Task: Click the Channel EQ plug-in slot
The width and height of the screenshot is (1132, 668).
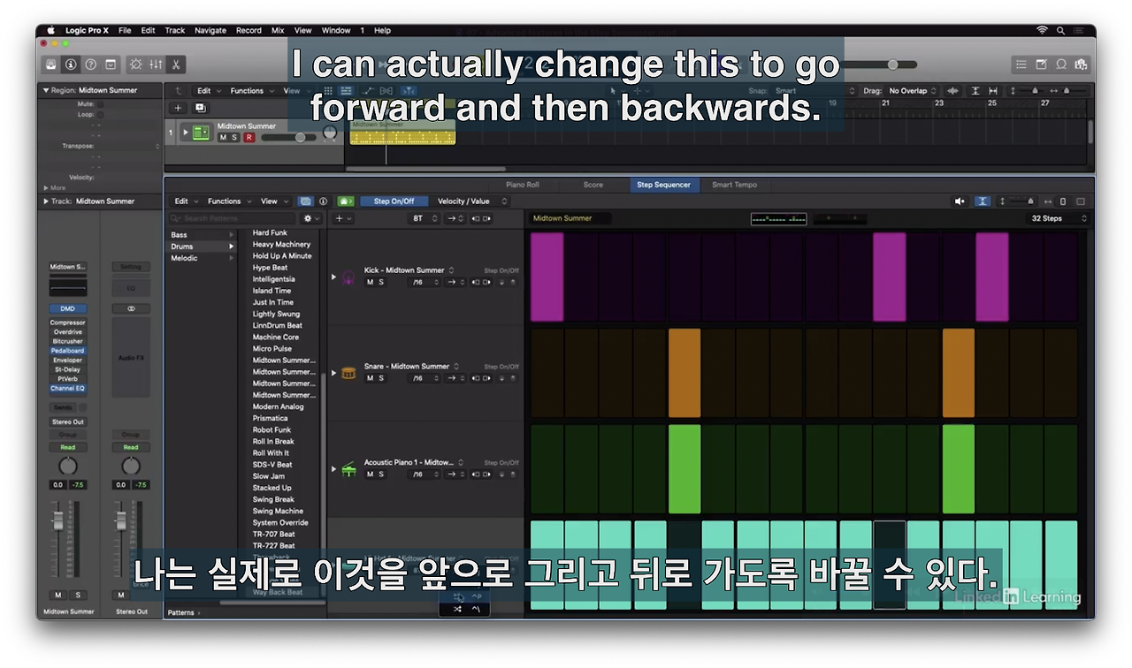Action: 68,388
